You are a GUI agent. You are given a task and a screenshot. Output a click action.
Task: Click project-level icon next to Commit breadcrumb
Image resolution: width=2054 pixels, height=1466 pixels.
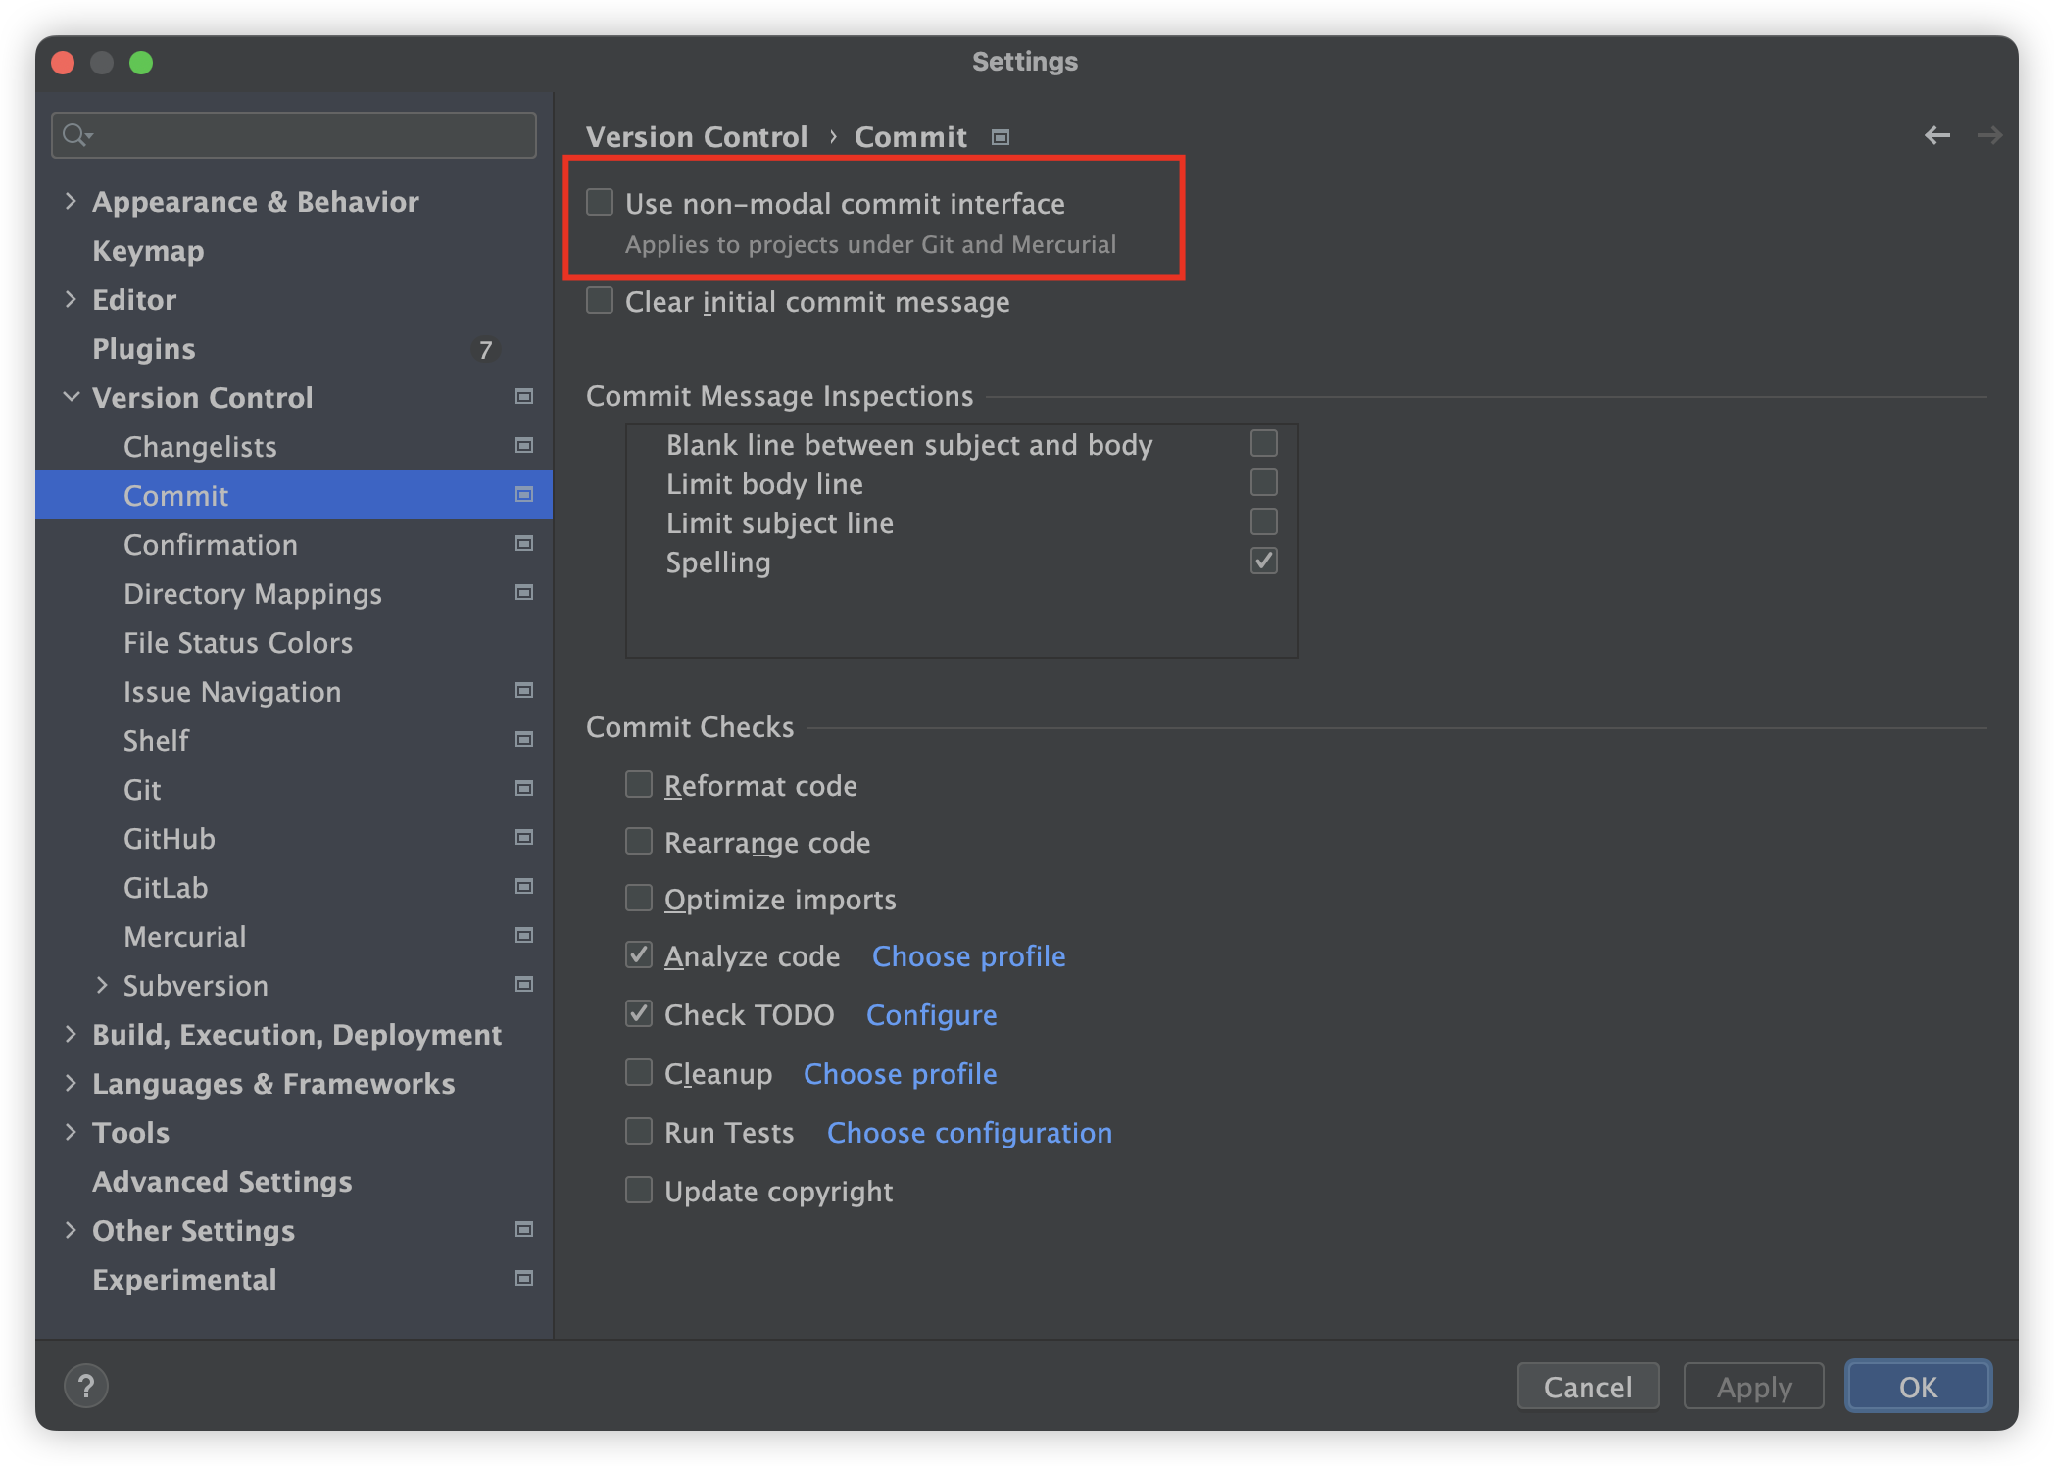click(1001, 137)
